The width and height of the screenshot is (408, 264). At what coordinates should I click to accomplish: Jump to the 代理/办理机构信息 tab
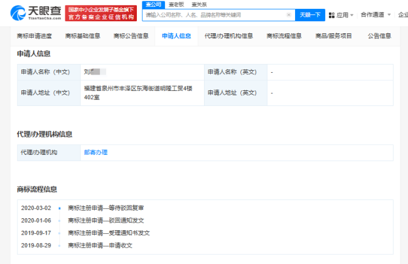point(228,36)
